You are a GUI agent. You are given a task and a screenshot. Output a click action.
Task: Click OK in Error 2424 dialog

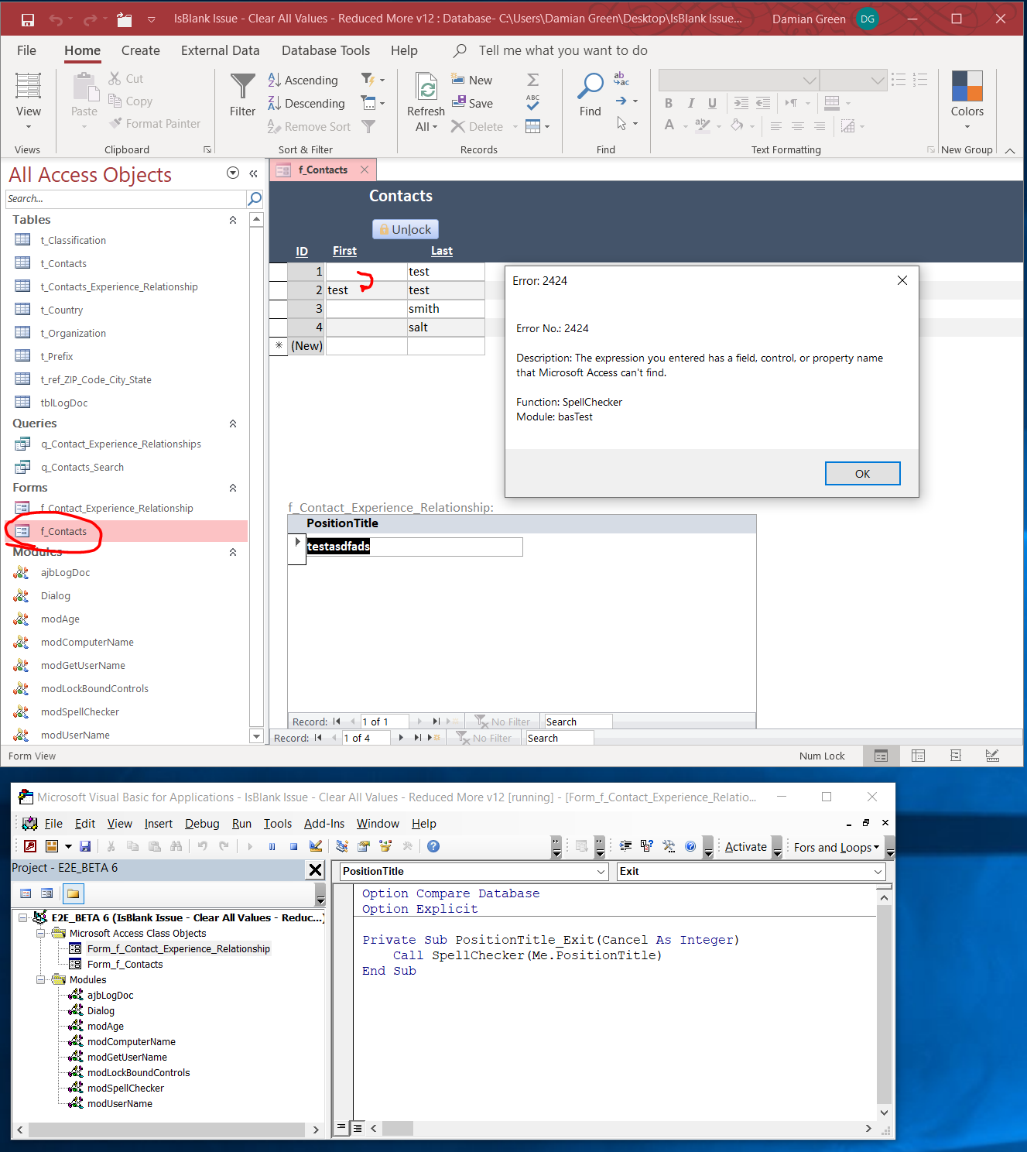tap(862, 474)
